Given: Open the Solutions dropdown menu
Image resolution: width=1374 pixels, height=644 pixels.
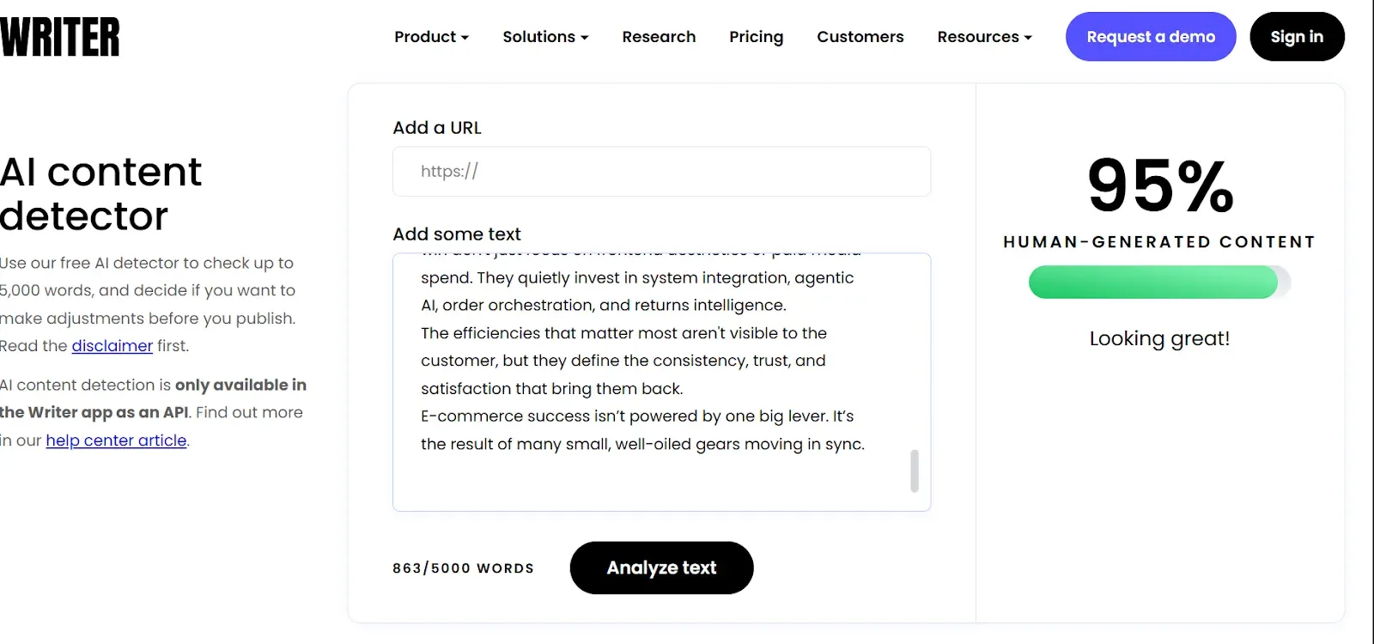Looking at the screenshot, I should click(539, 36).
